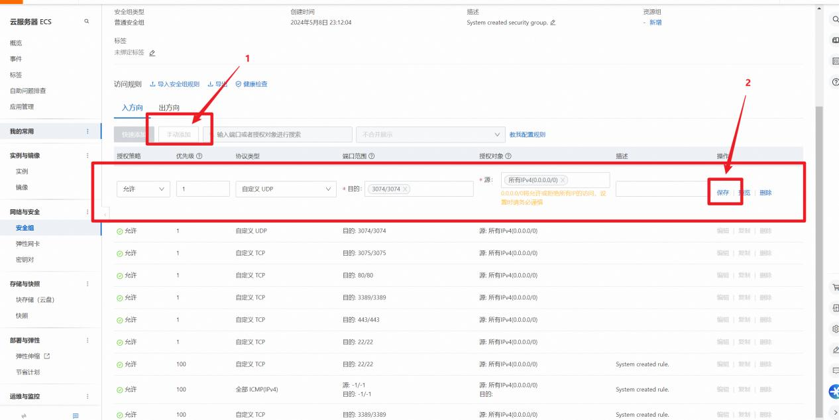Viewport: 839px width, 420px height.
Task: Click the 手动添加 button
Action: pos(178,134)
